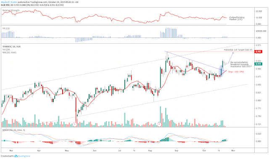Click the mid-October '16' date label
Screen dimensions: 269x159
coord(219,151)
